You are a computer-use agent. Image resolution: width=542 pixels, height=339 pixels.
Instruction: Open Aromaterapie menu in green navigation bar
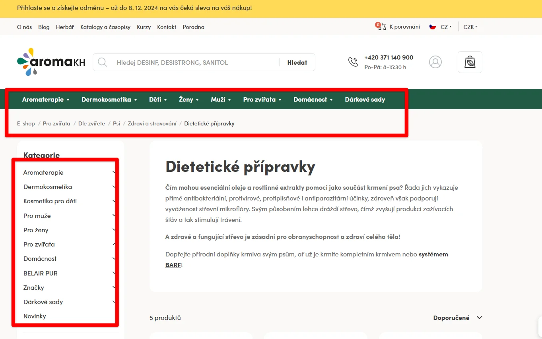(x=46, y=100)
